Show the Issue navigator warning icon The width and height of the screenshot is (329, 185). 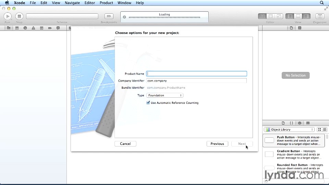pos(33,28)
